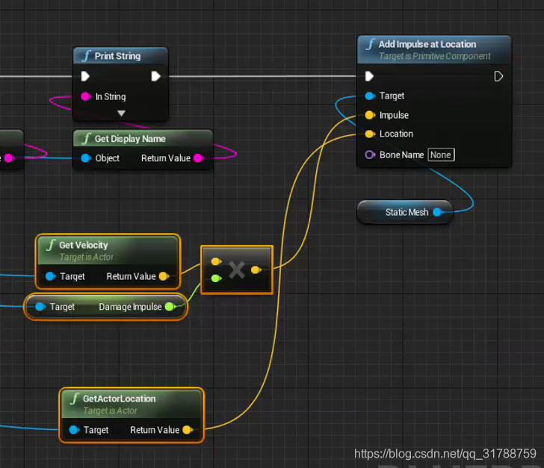The width and height of the screenshot is (544, 468).
Task: Click GetActorLocation Return Value pin
Action: (x=188, y=430)
